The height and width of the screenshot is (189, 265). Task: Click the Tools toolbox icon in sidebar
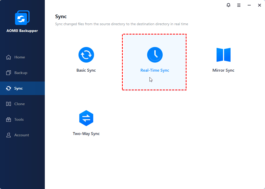(x=9, y=119)
